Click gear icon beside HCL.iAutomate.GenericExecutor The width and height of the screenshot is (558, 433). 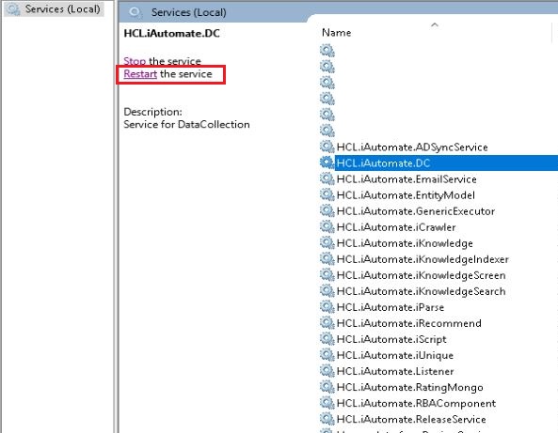pos(327,210)
